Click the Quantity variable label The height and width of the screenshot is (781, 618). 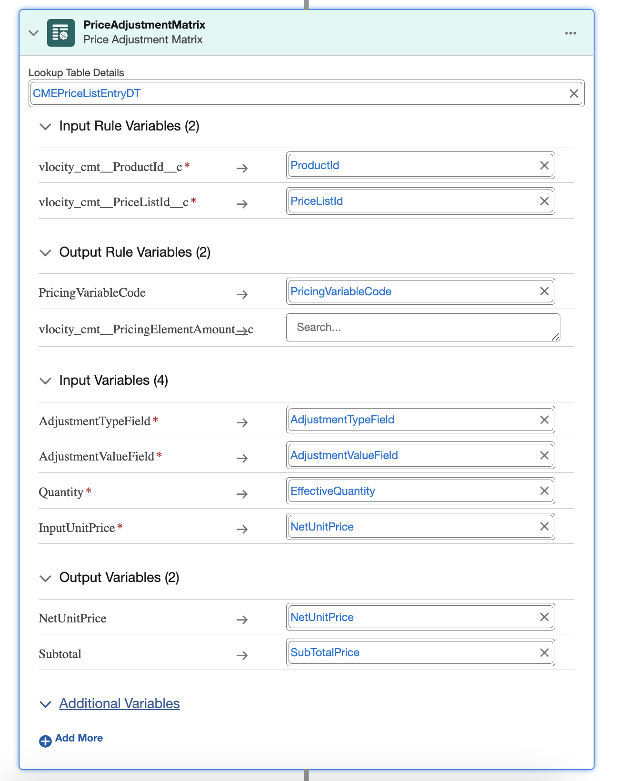[61, 492]
